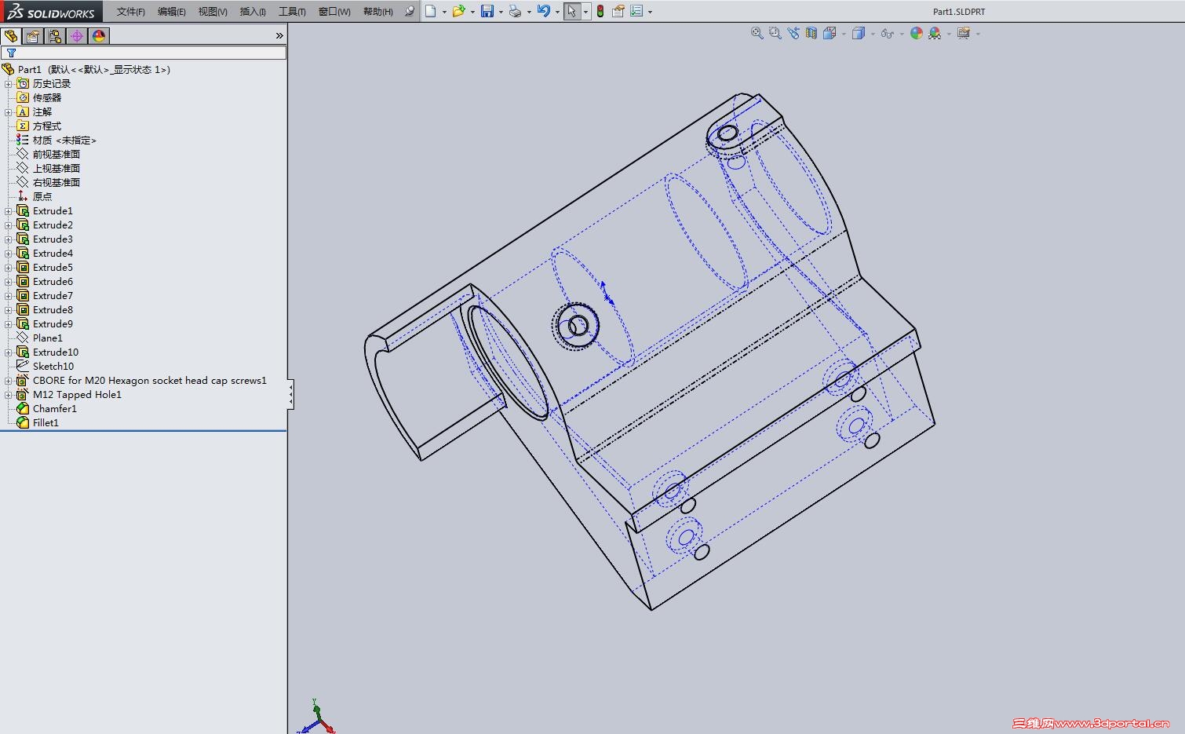Viewport: 1185px width, 734px height.
Task: Click Zoom to Area icon
Action: 775,33
